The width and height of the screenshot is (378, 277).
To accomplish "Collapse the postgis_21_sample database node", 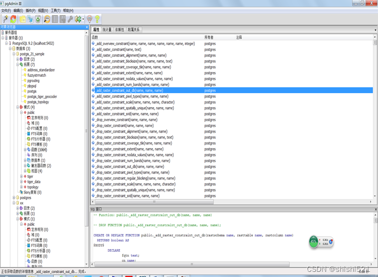I will coord(14,54).
